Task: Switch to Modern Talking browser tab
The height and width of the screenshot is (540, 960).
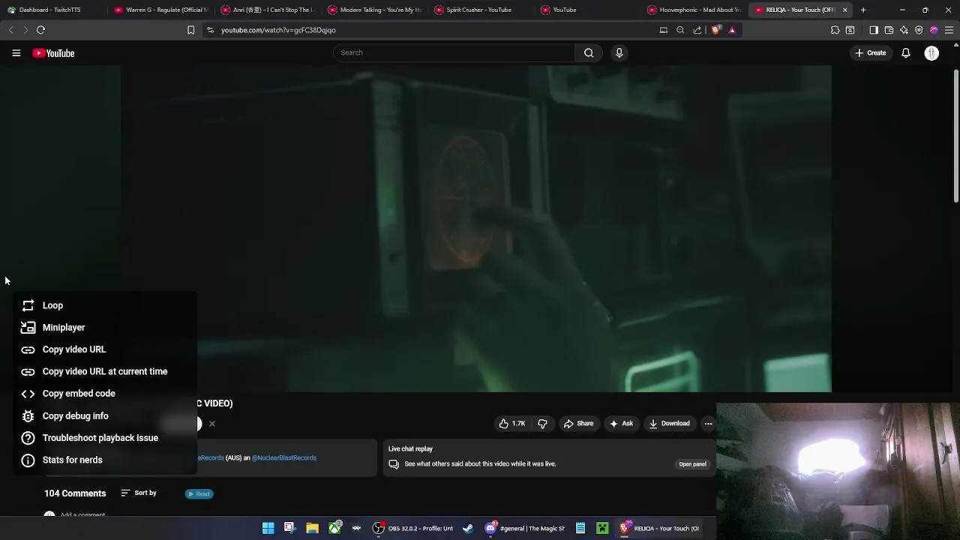Action: (x=375, y=10)
